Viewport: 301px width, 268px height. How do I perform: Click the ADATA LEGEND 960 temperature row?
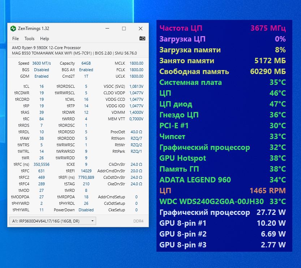223,180
